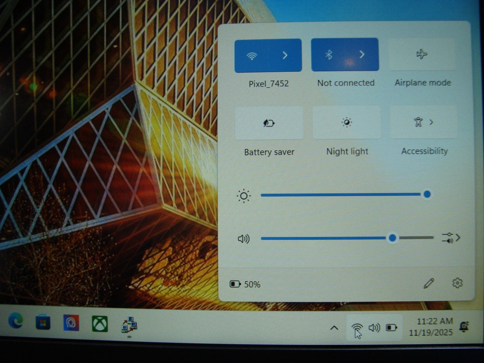484x363 pixels.
Task: Open the clock and date calendar
Action: 431,327
